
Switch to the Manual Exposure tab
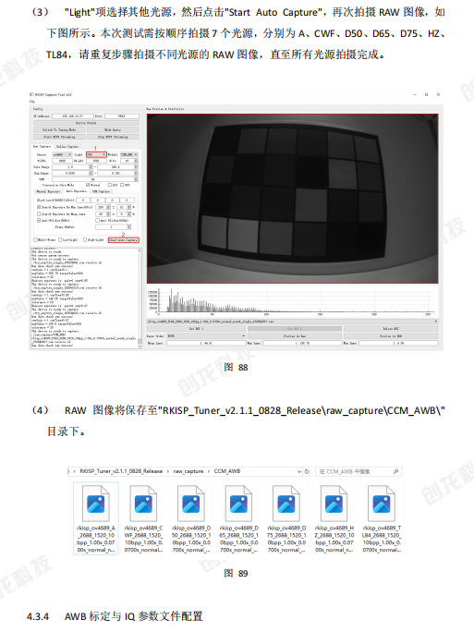point(48,191)
